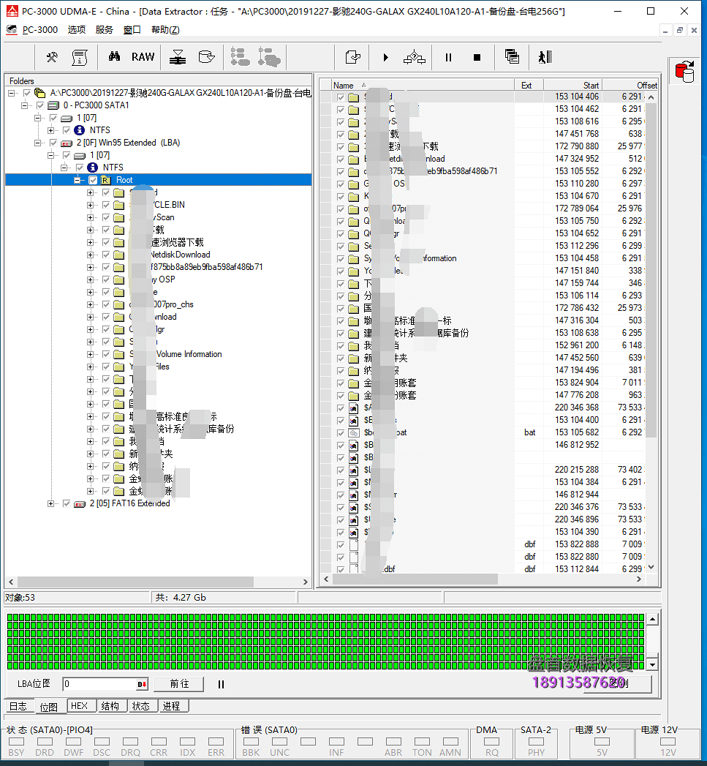707x766 pixels.
Task: Open the 窗口 menu
Action: click(132, 30)
